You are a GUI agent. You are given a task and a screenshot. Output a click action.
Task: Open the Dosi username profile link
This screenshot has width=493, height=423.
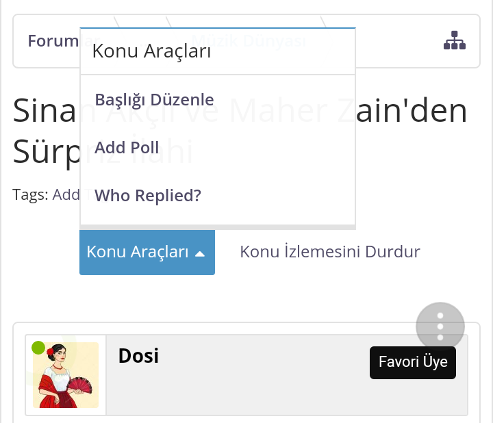click(138, 356)
